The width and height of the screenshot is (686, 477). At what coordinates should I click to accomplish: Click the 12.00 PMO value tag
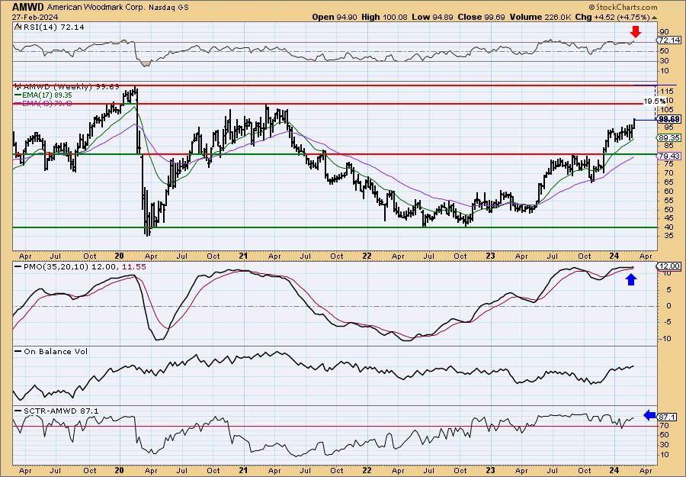point(669,266)
